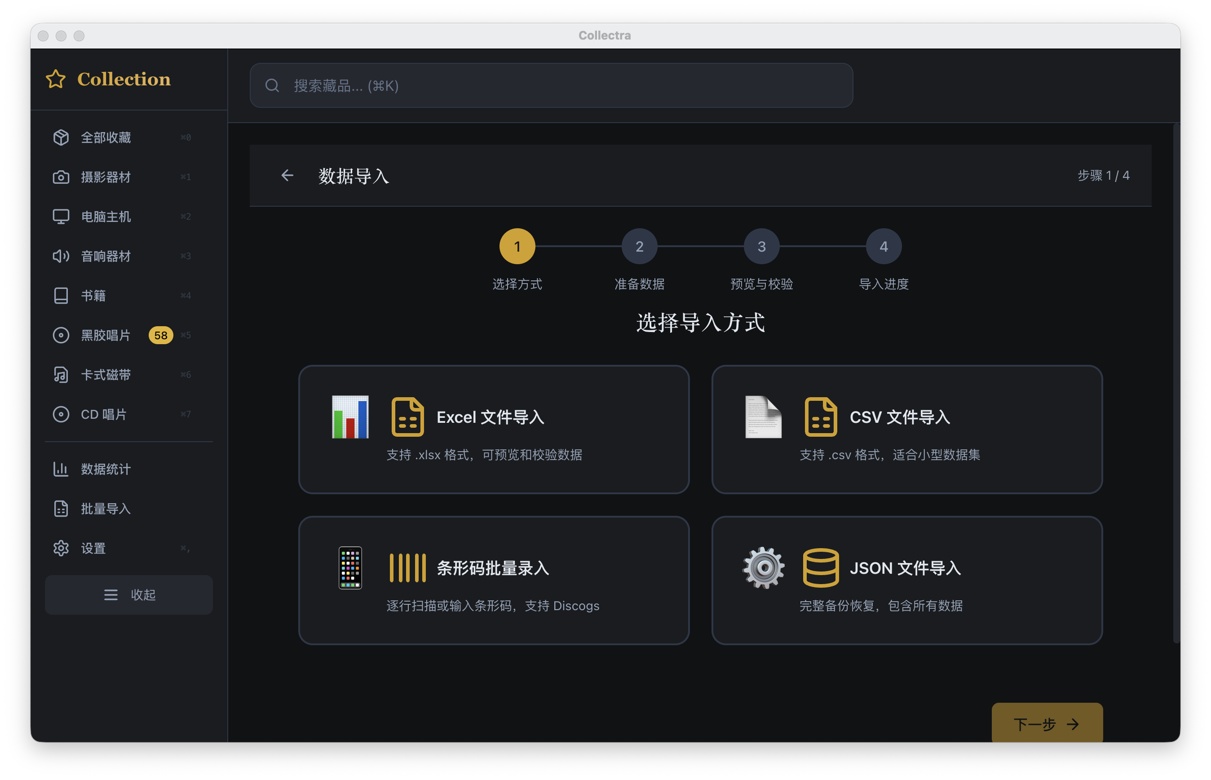Open the CD 唱片 category

click(x=128, y=414)
